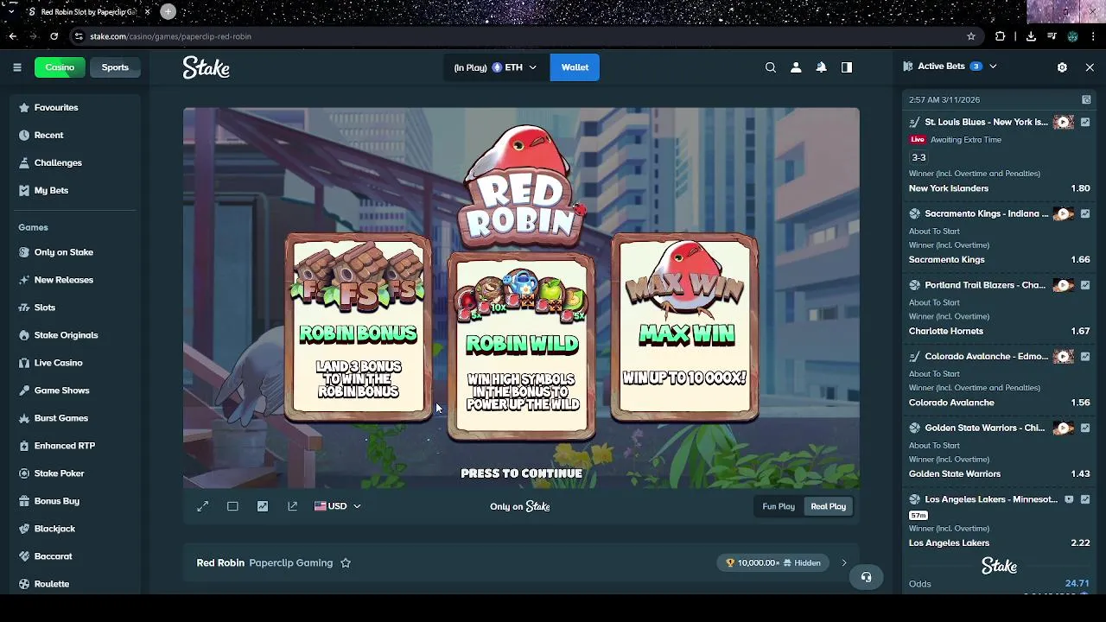Open stats for Portland Trail Blazers bet
Viewport: 1106px width, 622px height.
coord(1085,285)
